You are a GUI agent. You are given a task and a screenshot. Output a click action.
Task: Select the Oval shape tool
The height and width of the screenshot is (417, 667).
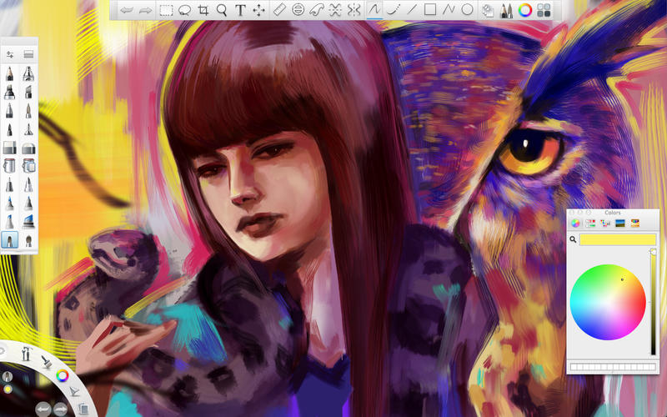point(468,11)
